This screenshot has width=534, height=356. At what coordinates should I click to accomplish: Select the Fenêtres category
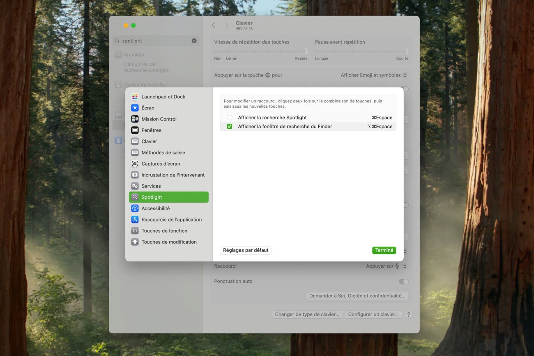[169, 130]
